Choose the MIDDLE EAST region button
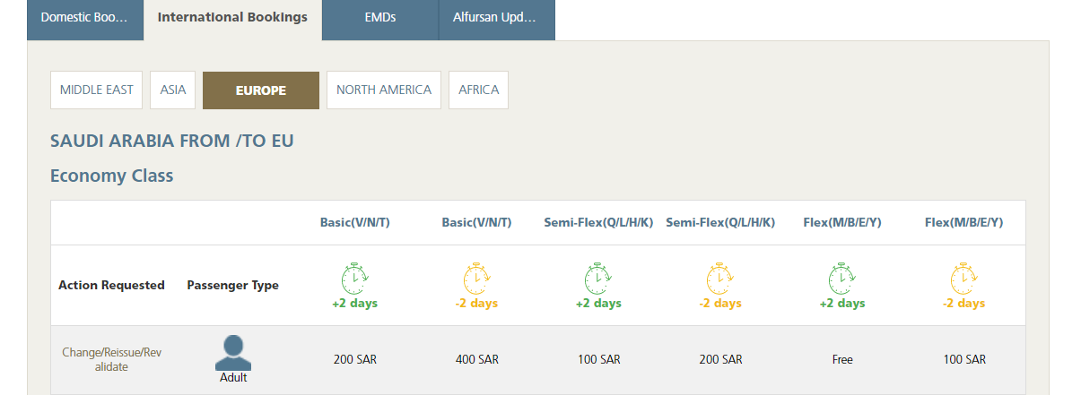This screenshot has height=395, width=1081. coord(96,90)
